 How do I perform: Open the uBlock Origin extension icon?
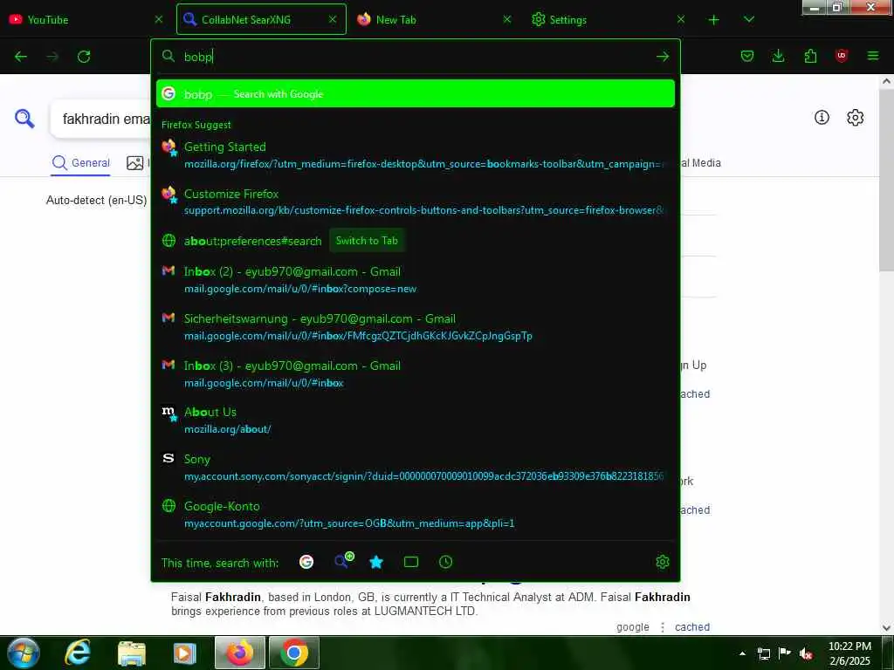pos(841,56)
